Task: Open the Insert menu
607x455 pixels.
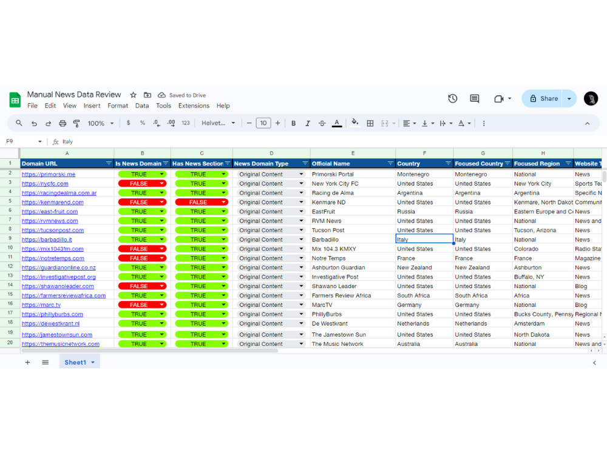Action: coord(92,106)
